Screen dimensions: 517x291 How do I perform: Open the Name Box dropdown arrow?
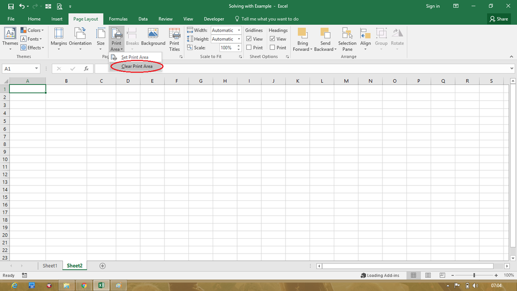point(36,69)
